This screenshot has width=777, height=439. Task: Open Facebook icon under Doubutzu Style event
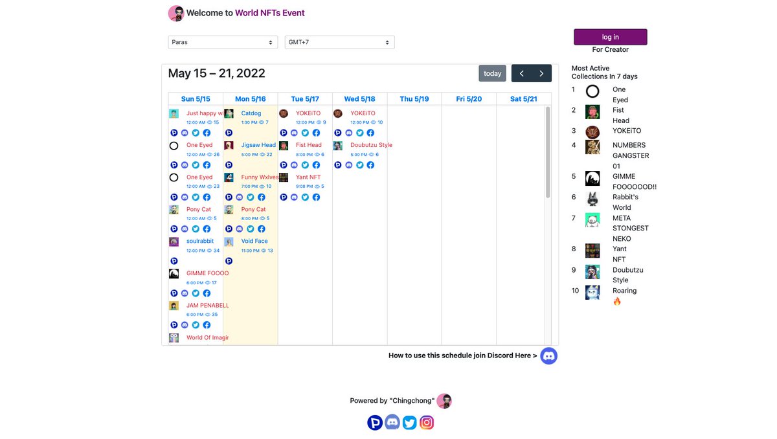(370, 165)
